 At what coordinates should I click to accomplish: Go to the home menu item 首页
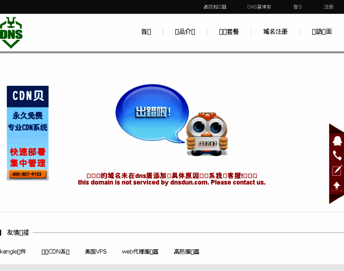coord(146,32)
